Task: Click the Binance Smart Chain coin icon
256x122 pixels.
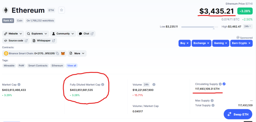Action: (x=6, y=53)
